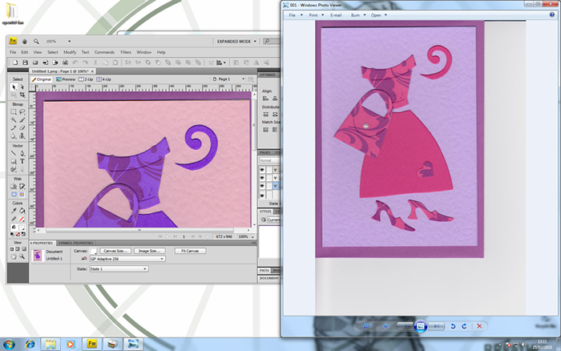Screen dimensions: 561x351
Task: Rotate the photo clockwise in Photo Viewer
Action: pyautogui.click(x=464, y=326)
